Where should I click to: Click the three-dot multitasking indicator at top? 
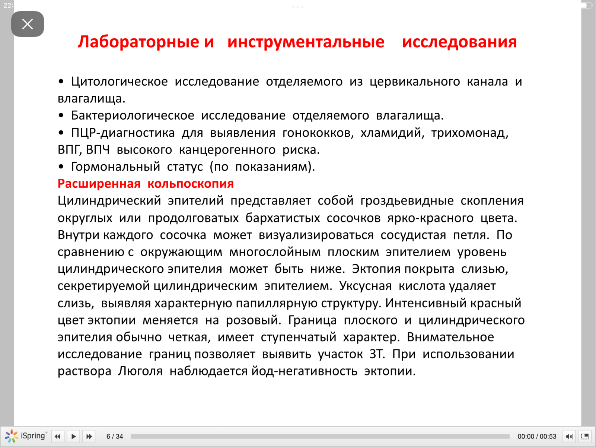pyautogui.click(x=298, y=7)
